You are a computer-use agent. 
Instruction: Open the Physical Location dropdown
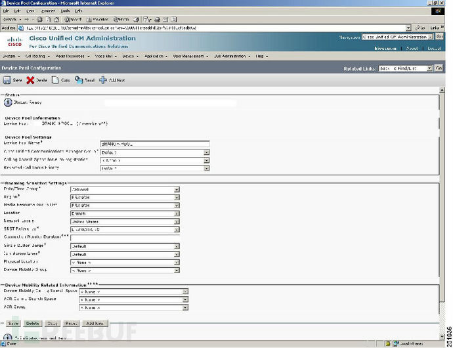(125, 263)
